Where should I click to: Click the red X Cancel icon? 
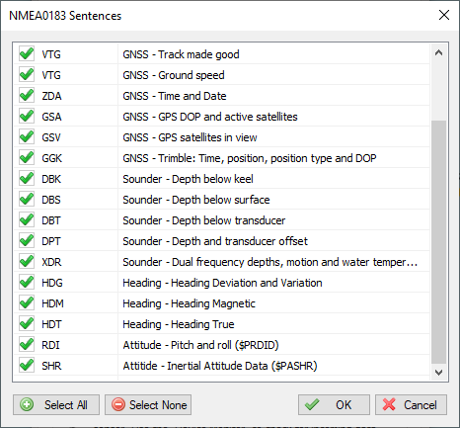point(389,404)
